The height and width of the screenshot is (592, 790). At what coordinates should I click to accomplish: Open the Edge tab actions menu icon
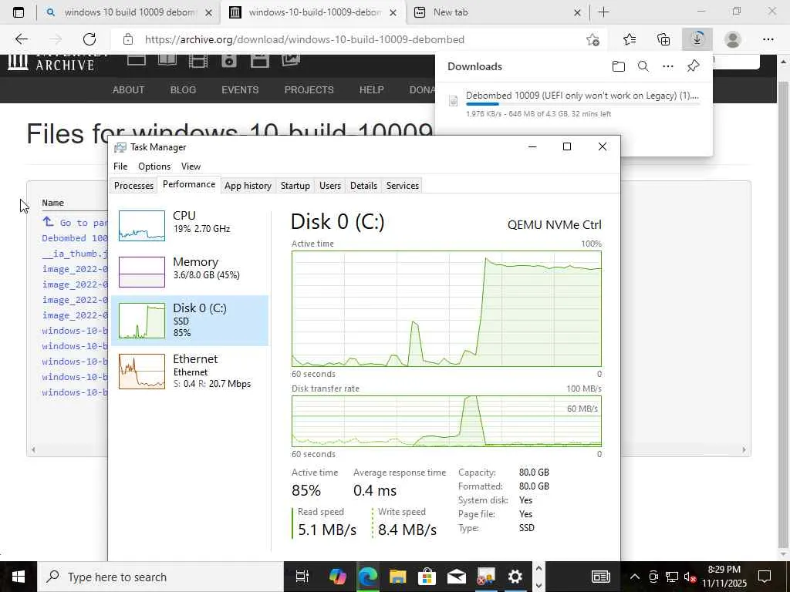(19, 12)
